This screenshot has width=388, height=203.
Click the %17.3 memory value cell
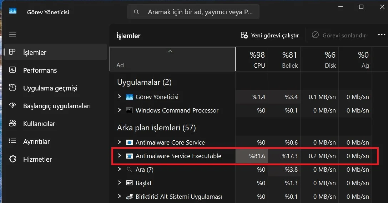tap(284, 156)
